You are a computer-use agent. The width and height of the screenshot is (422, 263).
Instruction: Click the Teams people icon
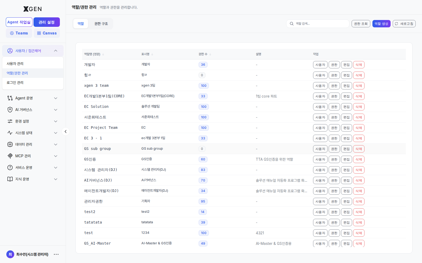pos(12,33)
